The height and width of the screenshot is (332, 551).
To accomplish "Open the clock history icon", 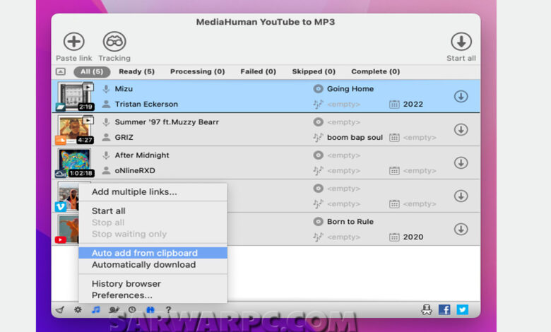I will point(132,310).
